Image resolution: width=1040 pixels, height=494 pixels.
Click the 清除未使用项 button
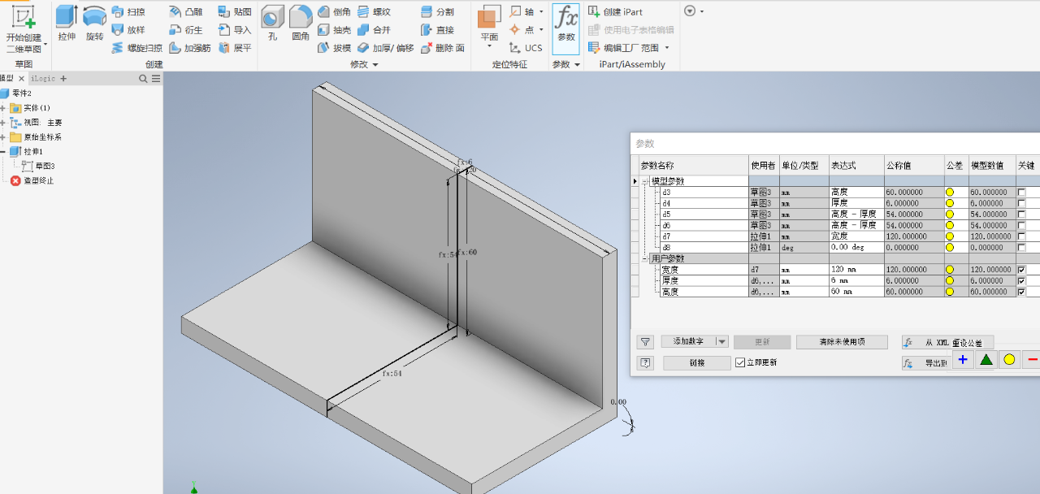coord(842,342)
